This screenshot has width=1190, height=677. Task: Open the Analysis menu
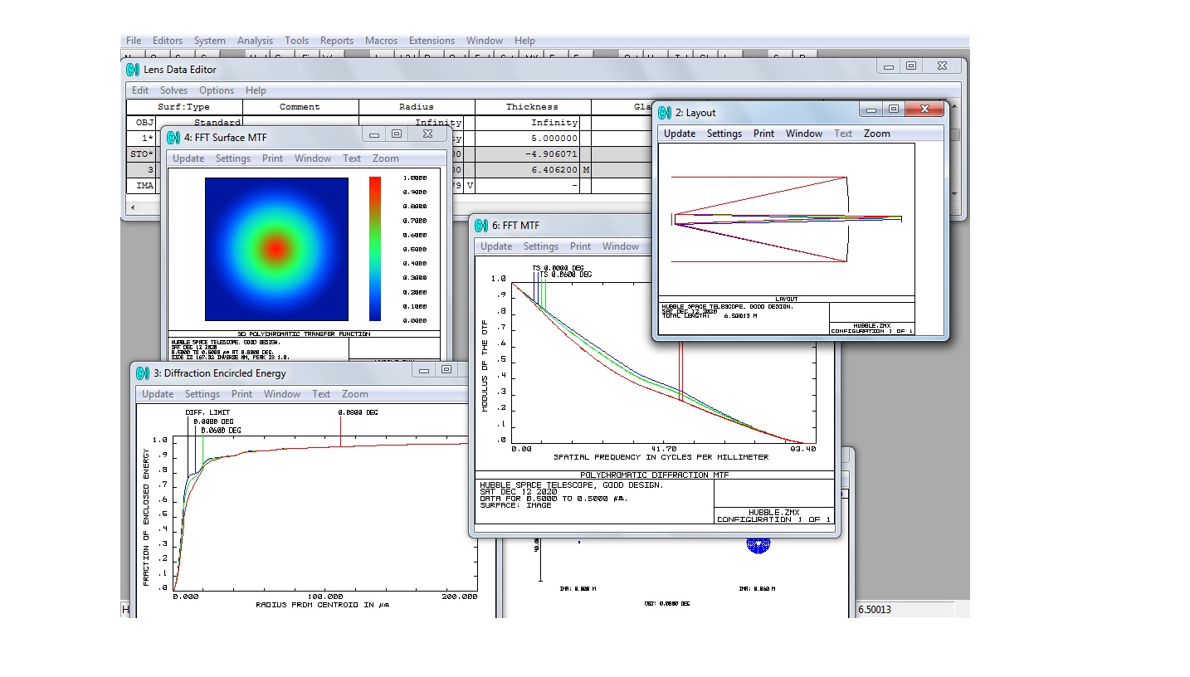coord(255,41)
